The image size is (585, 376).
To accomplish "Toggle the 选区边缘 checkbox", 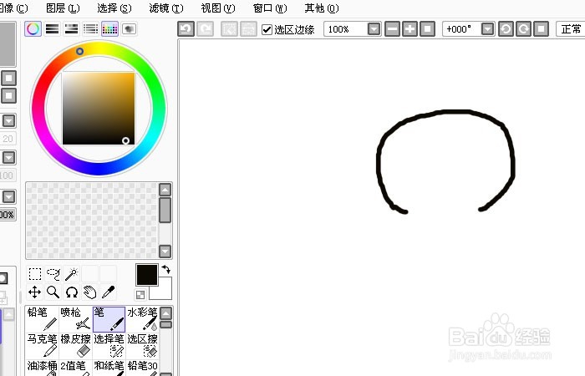I will [x=267, y=29].
